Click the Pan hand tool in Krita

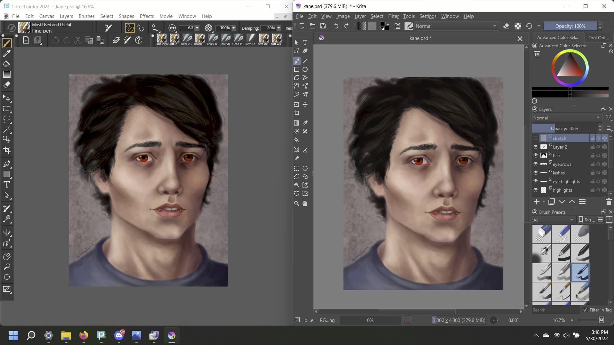point(305,203)
